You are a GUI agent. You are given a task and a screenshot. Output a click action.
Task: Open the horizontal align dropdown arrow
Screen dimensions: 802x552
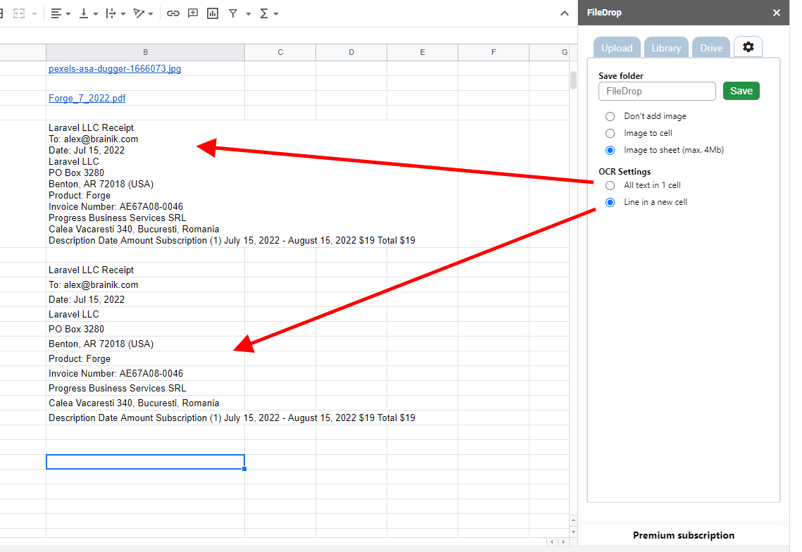[x=68, y=14]
